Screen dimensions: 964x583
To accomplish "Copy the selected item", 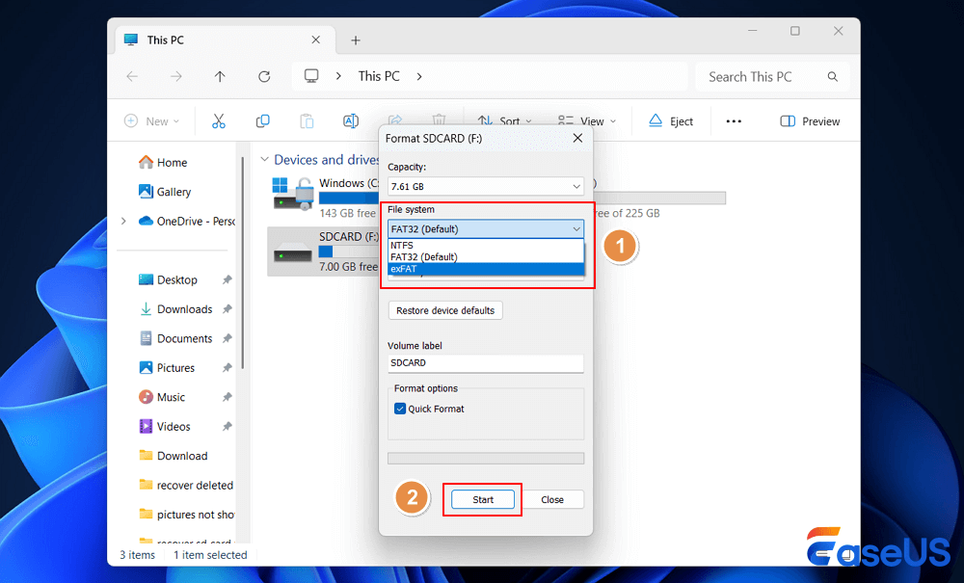I will pyautogui.click(x=262, y=120).
